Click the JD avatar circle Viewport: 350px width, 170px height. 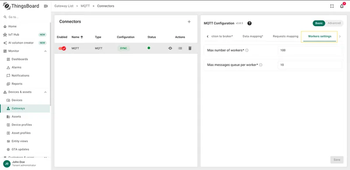pos(7,164)
